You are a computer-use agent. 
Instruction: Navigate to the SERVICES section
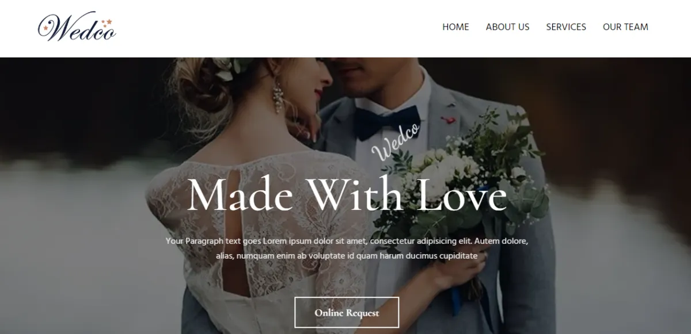[x=566, y=27]
